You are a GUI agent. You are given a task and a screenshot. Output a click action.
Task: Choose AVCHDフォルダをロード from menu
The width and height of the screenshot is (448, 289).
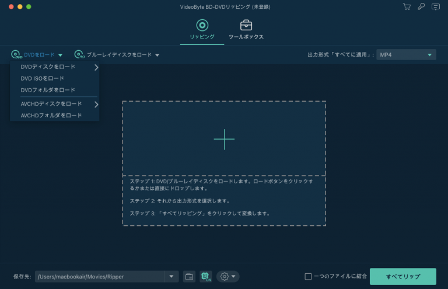tap(51, 116)
